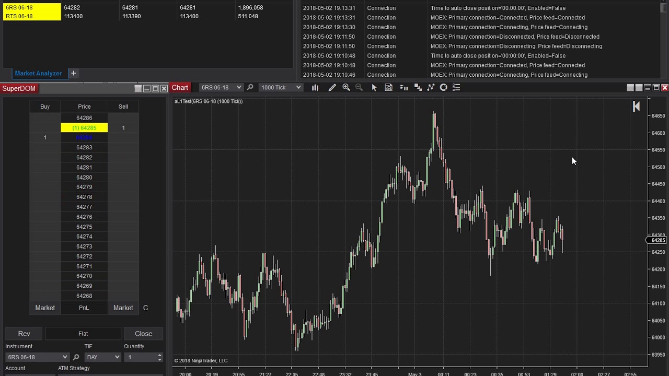Add a new tab with plus button
The width and height of the screenshot is (669, 376).
74,74
